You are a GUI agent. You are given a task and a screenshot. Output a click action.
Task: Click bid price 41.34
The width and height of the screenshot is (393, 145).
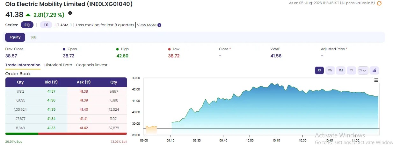[x=51, y=119]
